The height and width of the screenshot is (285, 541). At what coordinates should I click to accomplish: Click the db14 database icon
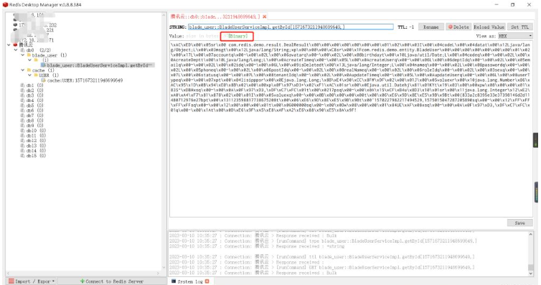pyautogui.click(x=22, y=151)
